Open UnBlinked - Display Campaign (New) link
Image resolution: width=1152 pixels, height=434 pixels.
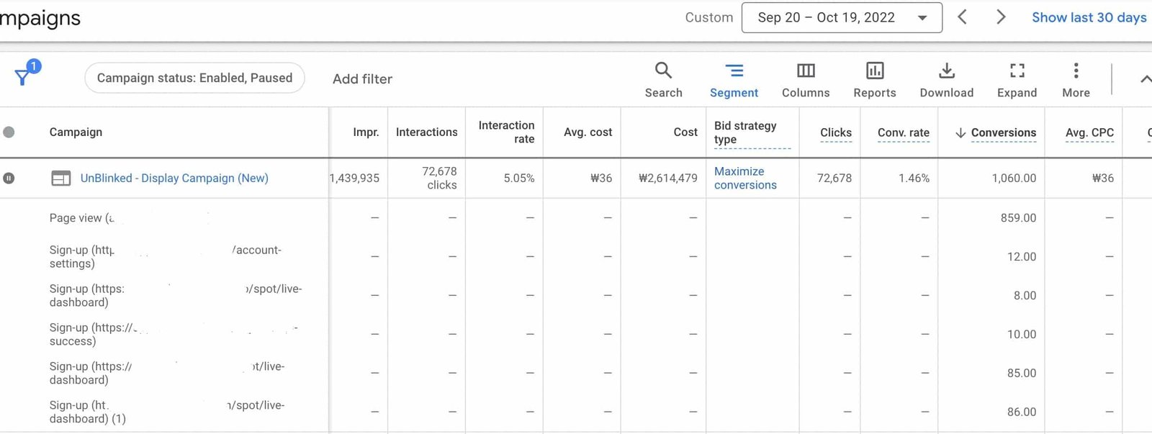click(x=174, y=178)
